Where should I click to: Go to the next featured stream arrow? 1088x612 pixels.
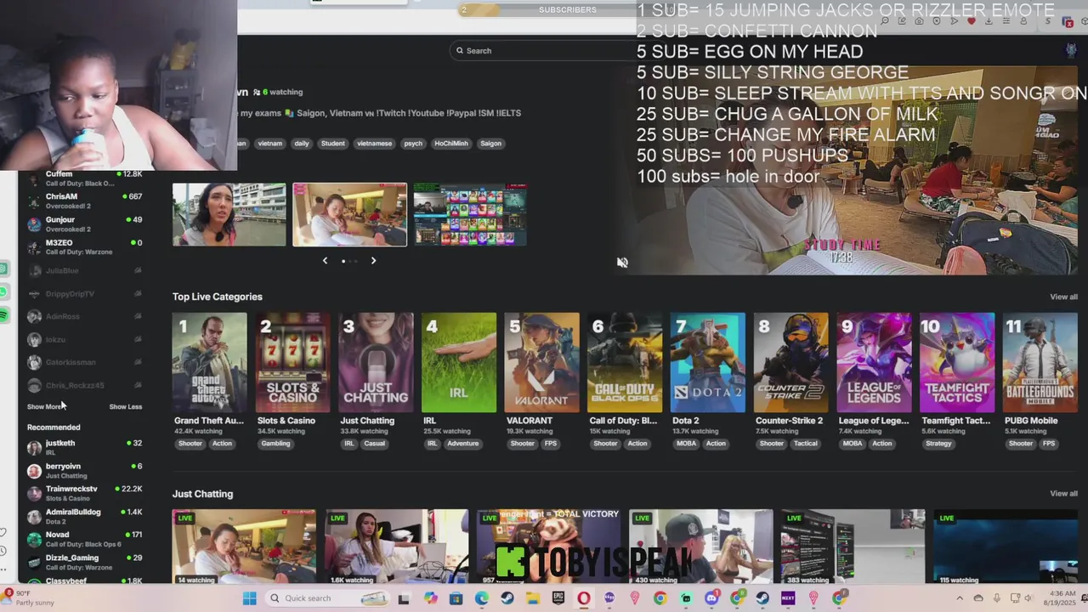coord(373,261)
